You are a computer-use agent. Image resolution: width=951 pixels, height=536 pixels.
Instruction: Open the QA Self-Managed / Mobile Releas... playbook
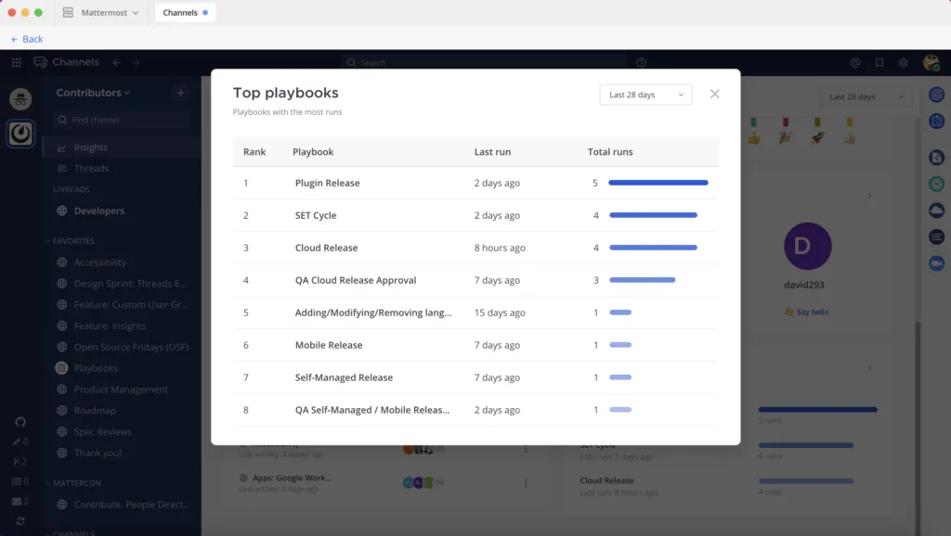(x=475, y=410)
